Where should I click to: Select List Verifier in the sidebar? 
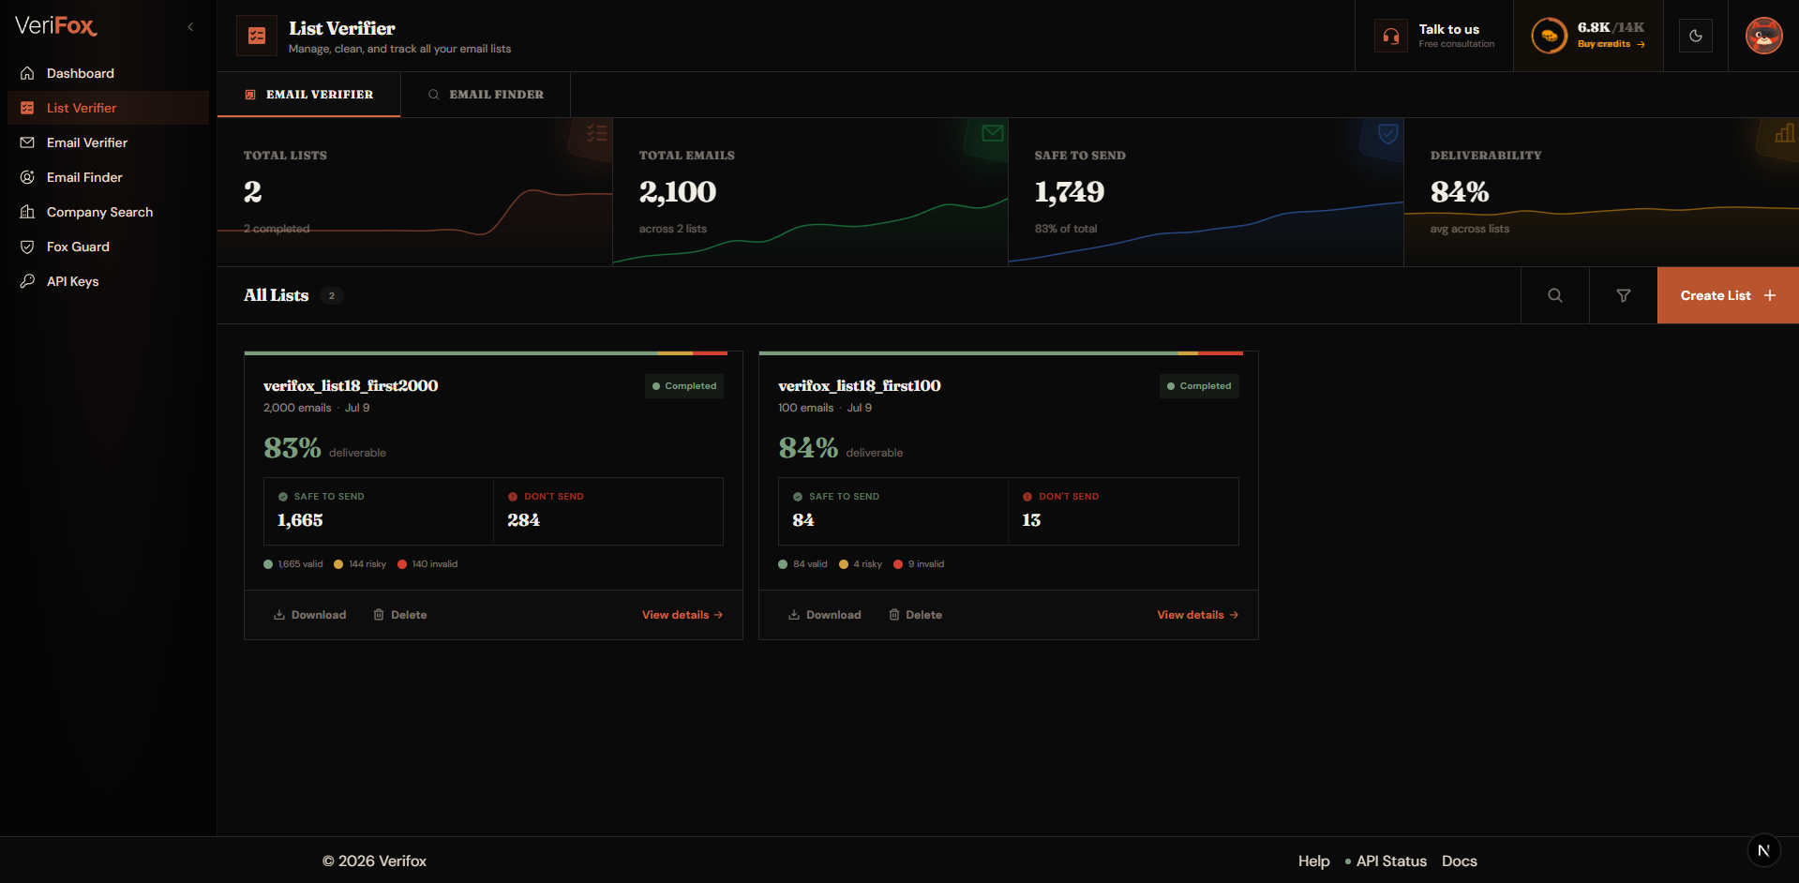tap(108, 108)
